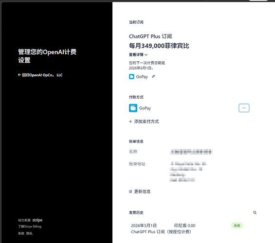Click the green 有偿 status badge
Image resolution: width=275 pixels, height=243 pixels.
click(x=237, y=226)
